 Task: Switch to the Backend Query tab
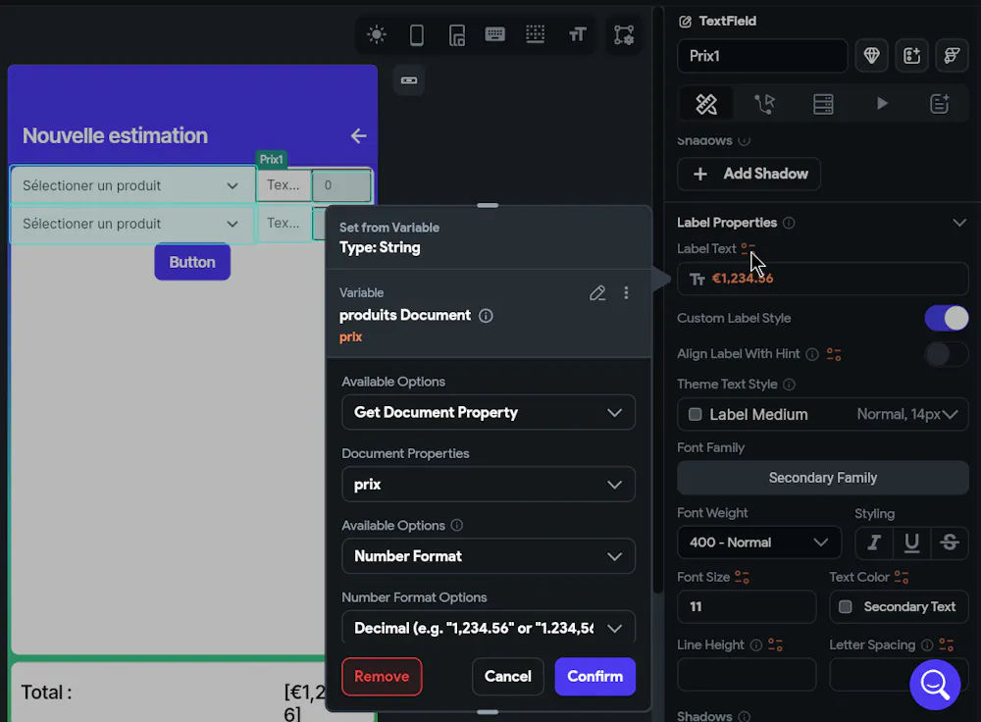823,104
